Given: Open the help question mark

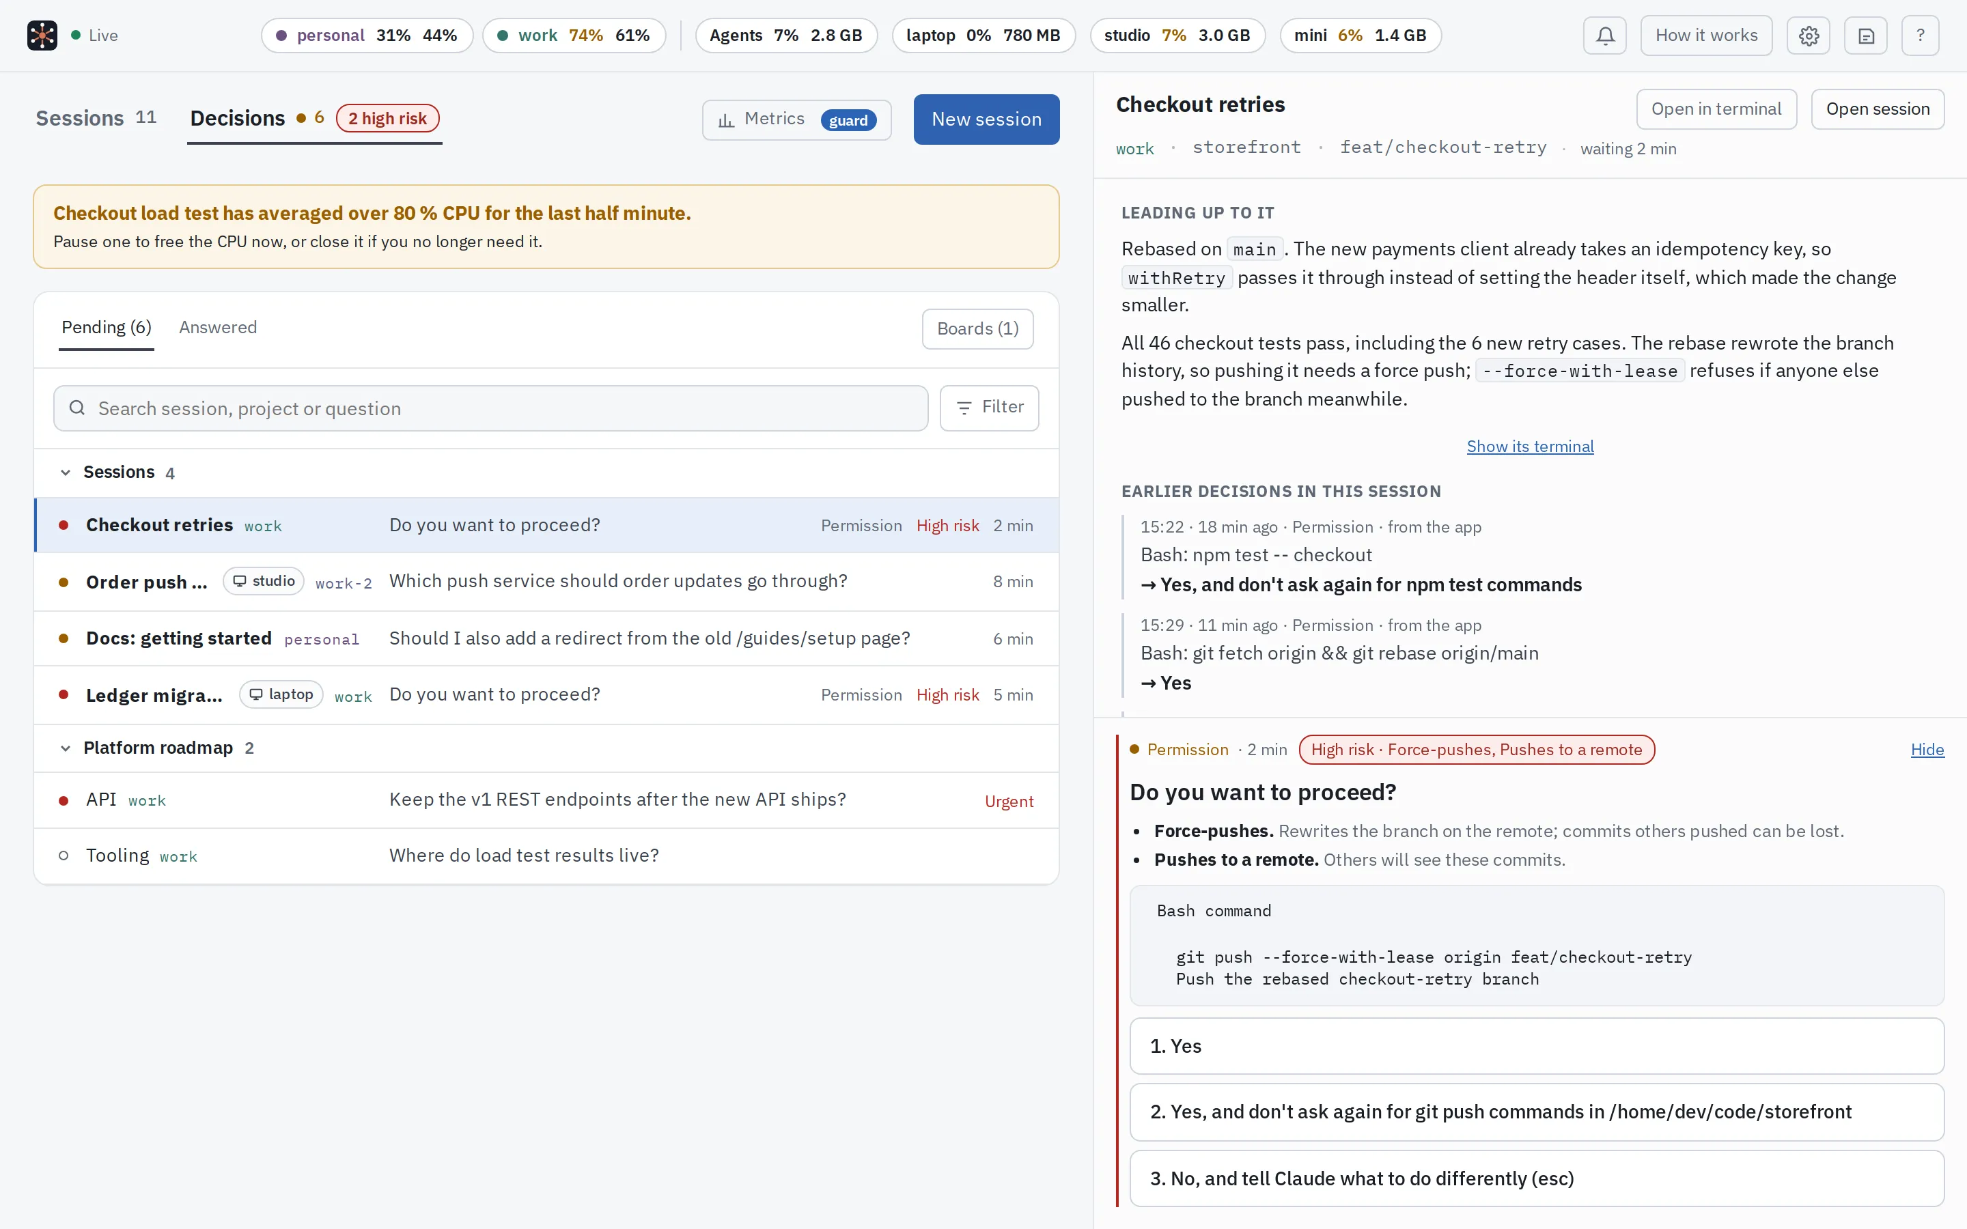Looking at the screenshot, I should [1920, 36].
